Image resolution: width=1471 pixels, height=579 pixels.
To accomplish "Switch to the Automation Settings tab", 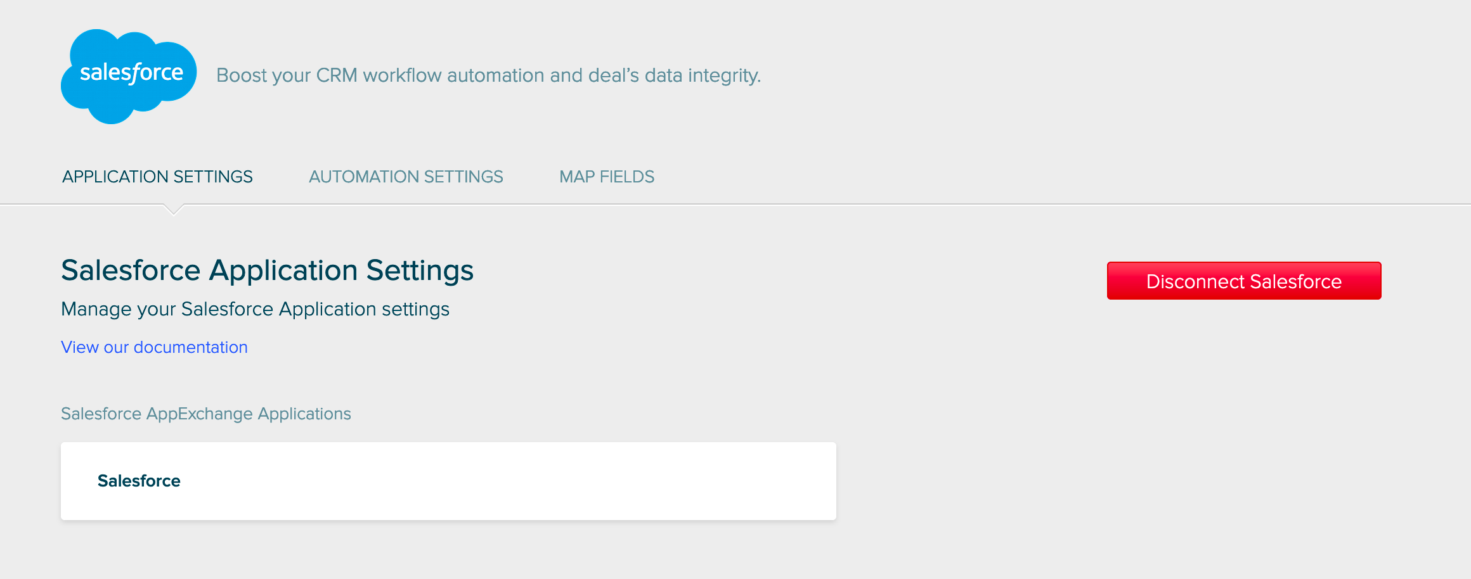I will (x=406, y=177).
